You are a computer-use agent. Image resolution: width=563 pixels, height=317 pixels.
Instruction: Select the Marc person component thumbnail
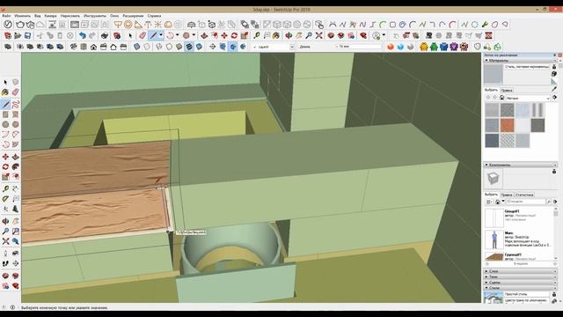pos(494,240)
